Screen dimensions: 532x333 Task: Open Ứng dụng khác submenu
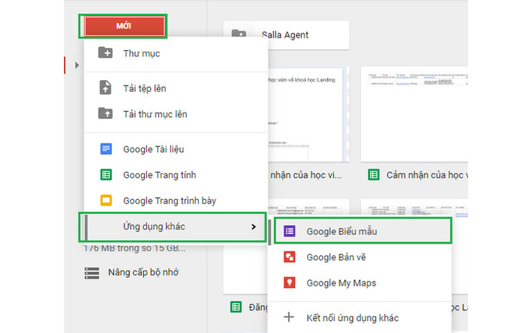click(x=173, y=227)
